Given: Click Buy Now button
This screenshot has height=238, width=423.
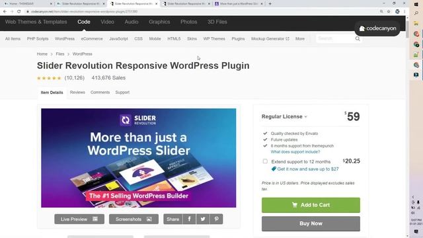Looking at the screenshot, I should click(311, 223).
